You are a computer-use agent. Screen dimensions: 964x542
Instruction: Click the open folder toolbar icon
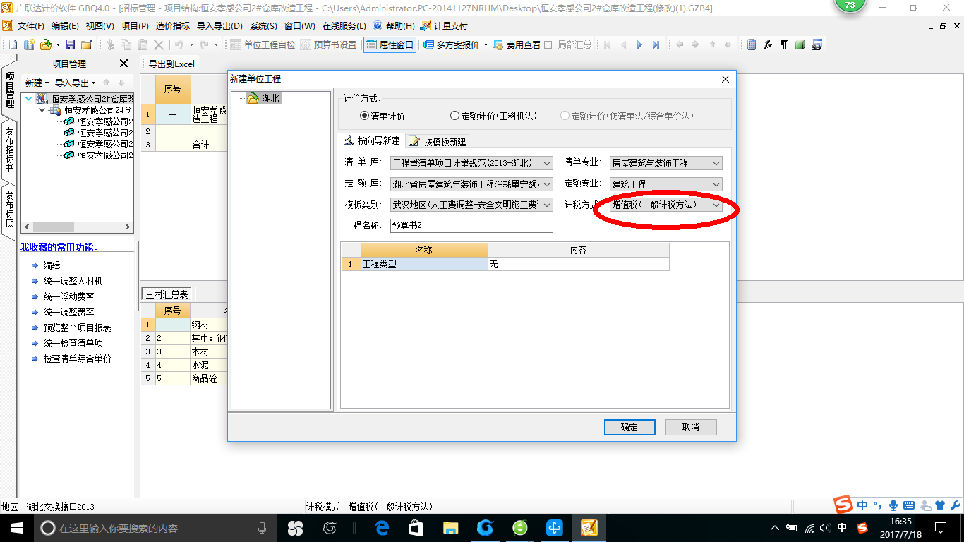pyautogui.click(x=46, y=45)
